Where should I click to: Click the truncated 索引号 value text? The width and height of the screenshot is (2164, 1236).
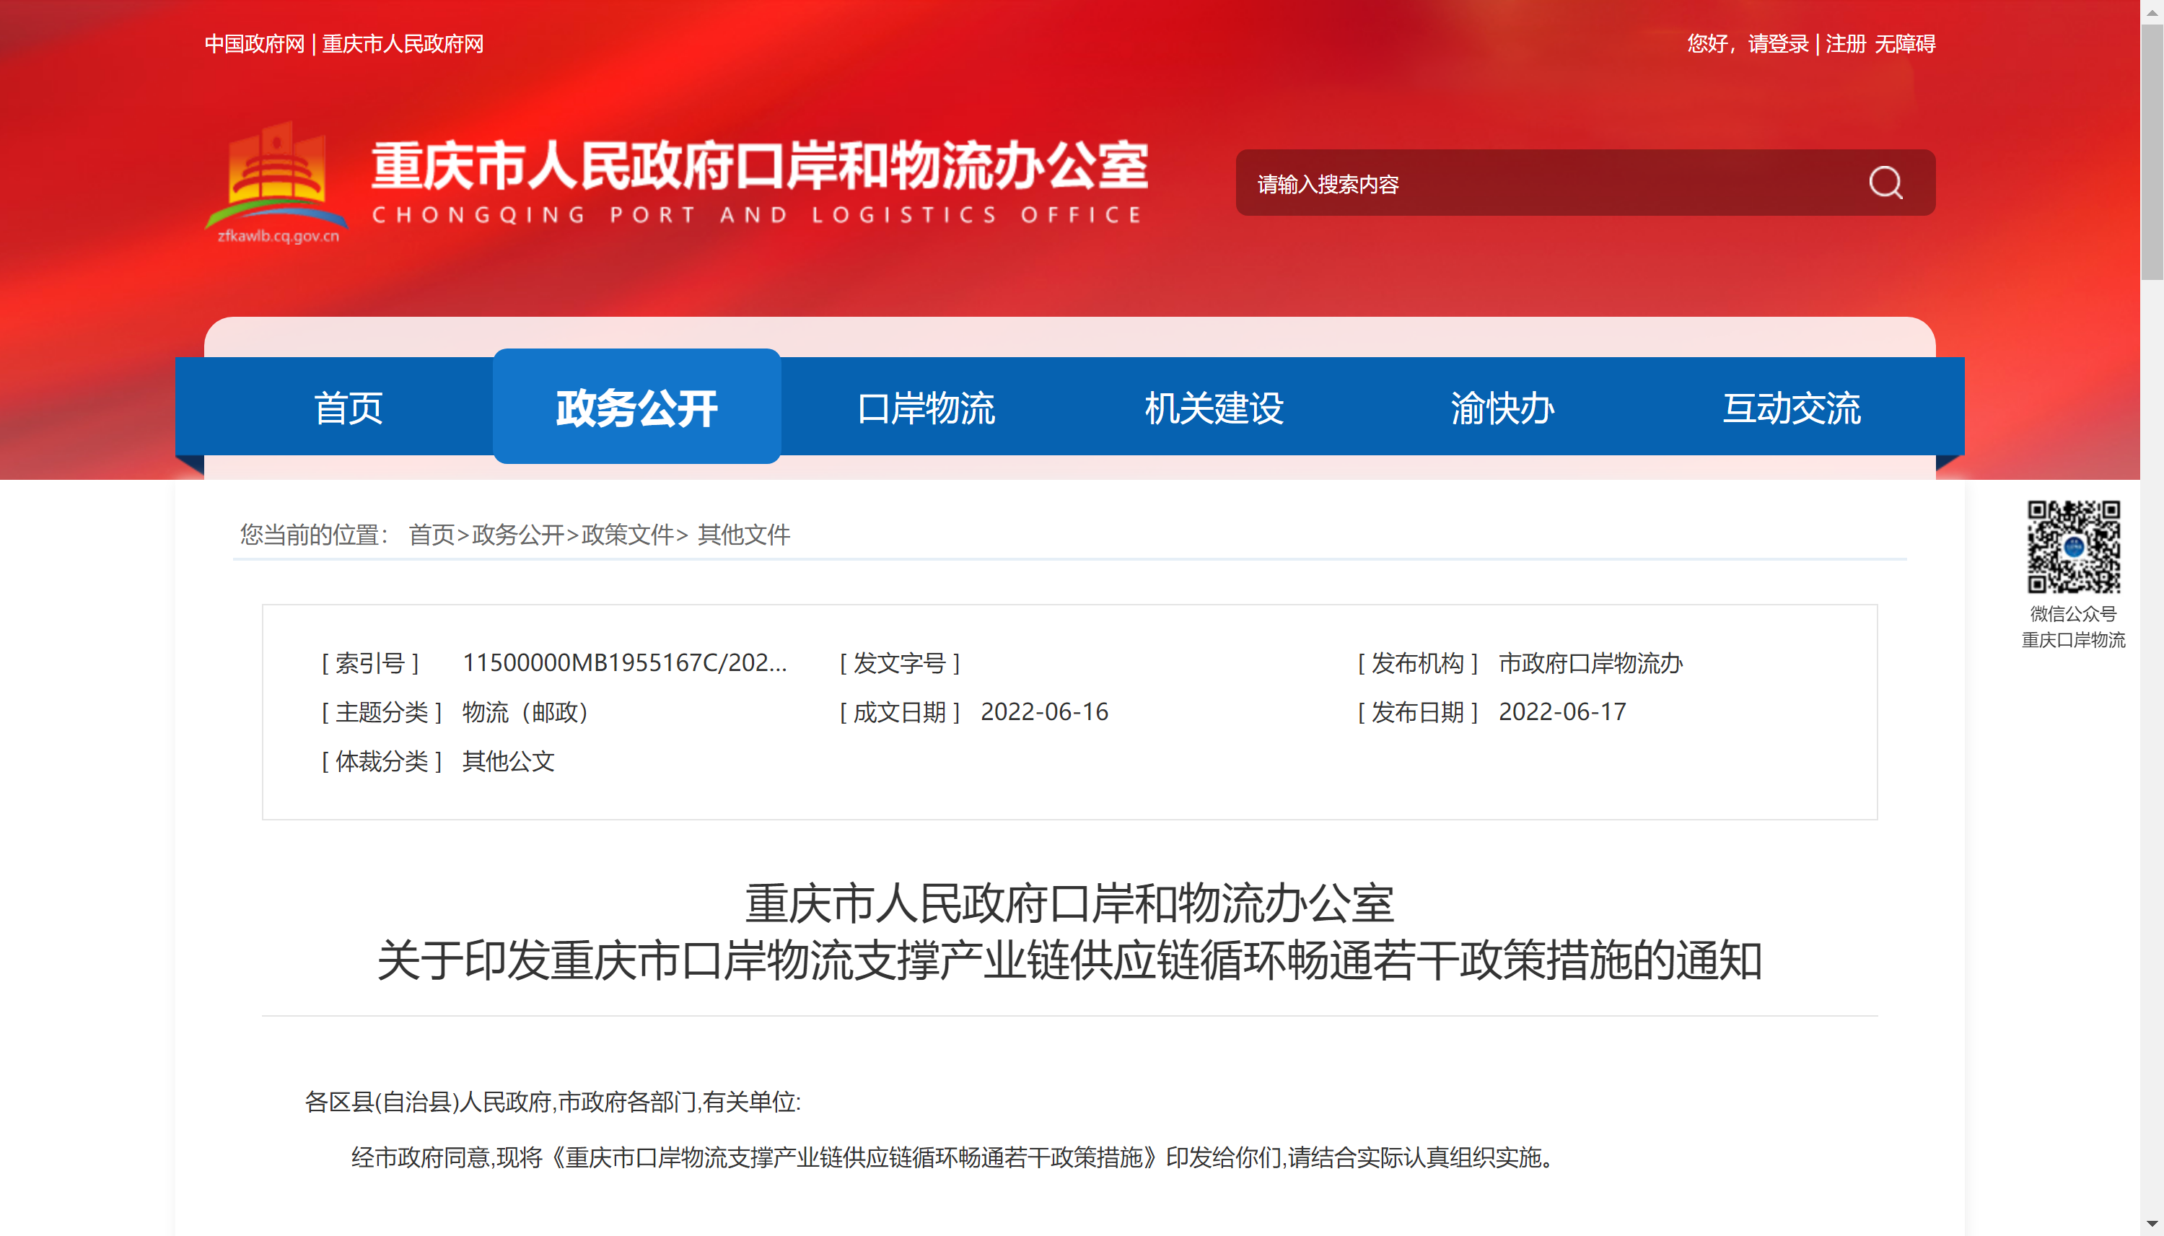pos(624,663)
